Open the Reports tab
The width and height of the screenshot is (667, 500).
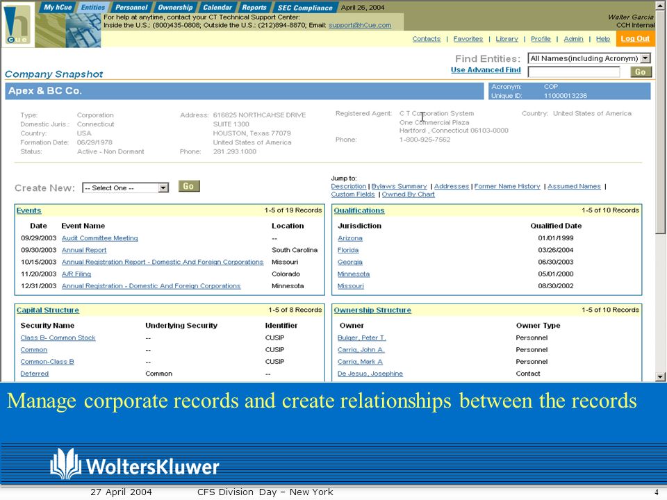pos(254,7)
